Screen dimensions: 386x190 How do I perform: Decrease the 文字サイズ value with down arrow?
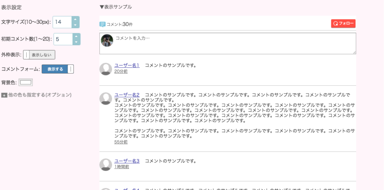click(x=76, y=25)
